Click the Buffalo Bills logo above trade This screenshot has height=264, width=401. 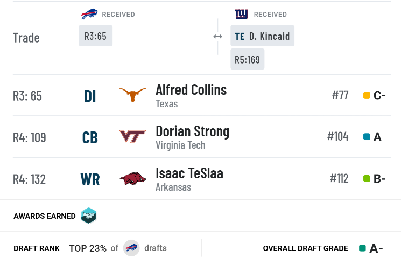pos(89,14)
